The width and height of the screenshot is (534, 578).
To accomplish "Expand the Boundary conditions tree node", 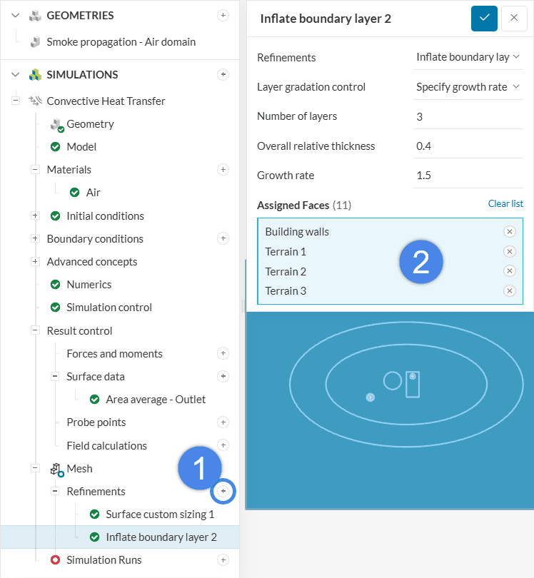I will click(x=35, y=238).
